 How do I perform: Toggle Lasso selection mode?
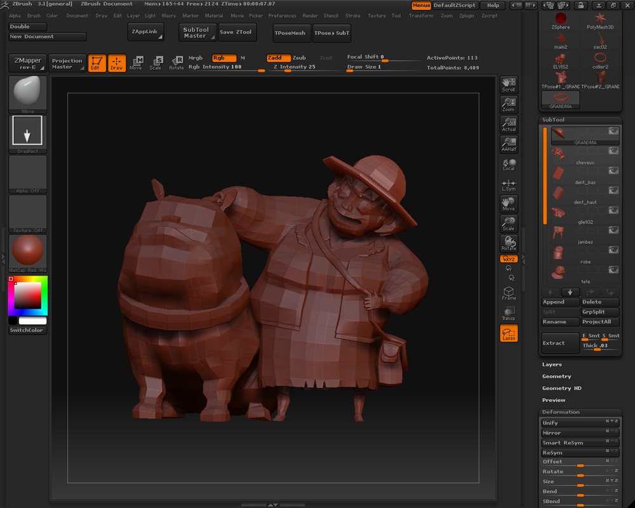coord(509,333)
